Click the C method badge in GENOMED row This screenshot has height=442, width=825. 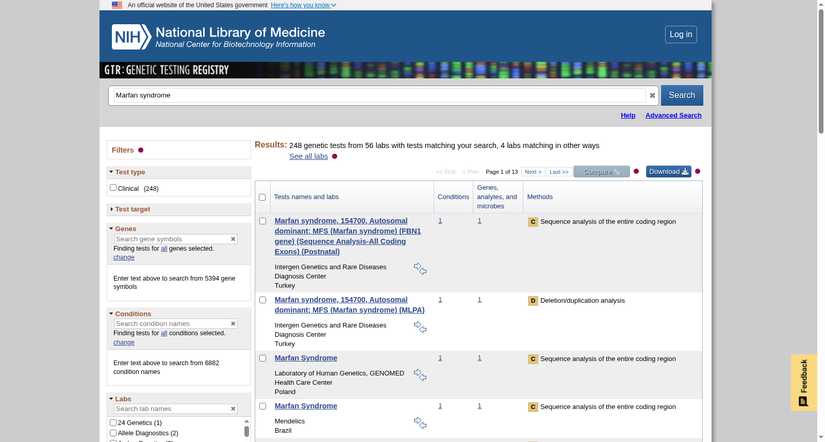point(533,359)
